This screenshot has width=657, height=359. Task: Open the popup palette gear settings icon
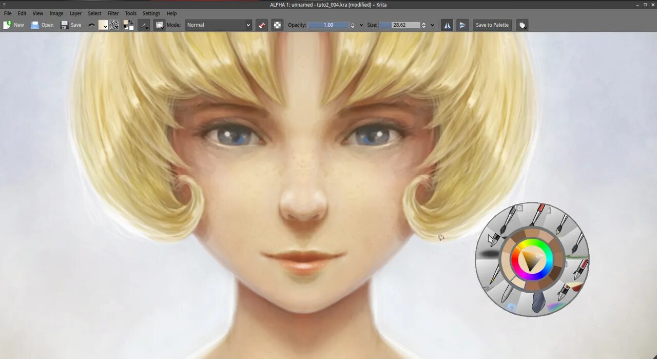[x=518, y=208]
